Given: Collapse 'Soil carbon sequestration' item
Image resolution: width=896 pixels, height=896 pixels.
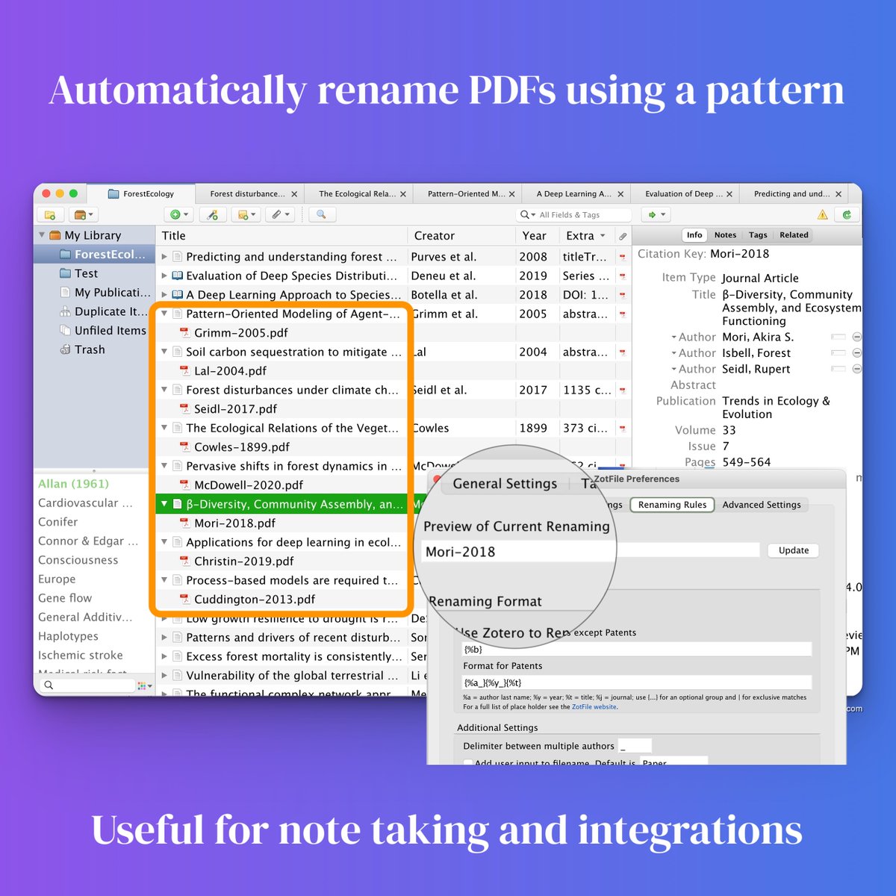Looking at the screenshot, I should 164,352.
